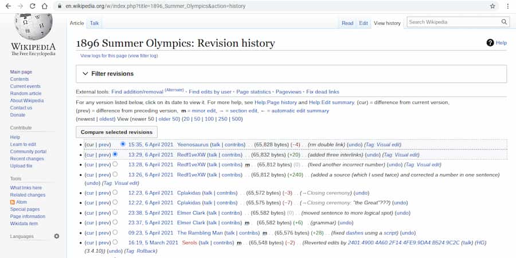Open the Page statistics link
Viewport: 516px width, 258px height.
pyautogui.click(x=253, y=92)
